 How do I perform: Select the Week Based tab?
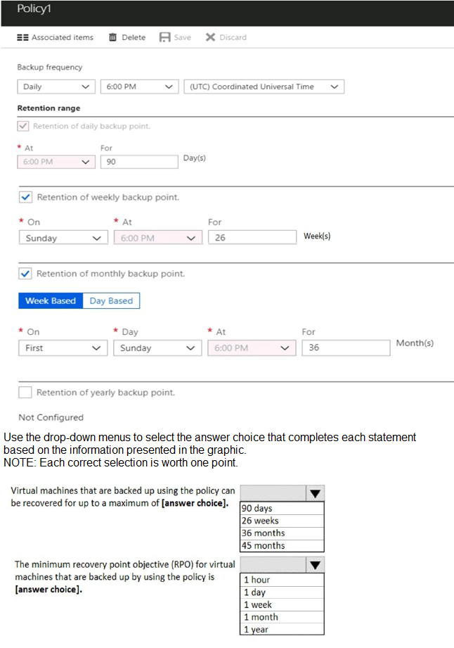(x=51, y=301)
